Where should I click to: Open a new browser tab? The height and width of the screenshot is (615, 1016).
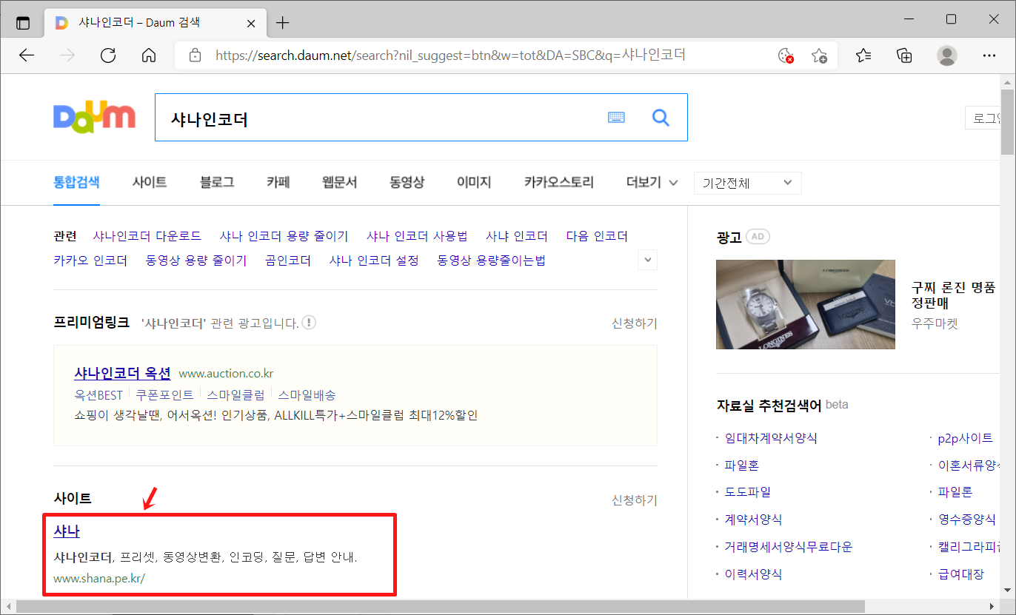[x=282, y=23]
